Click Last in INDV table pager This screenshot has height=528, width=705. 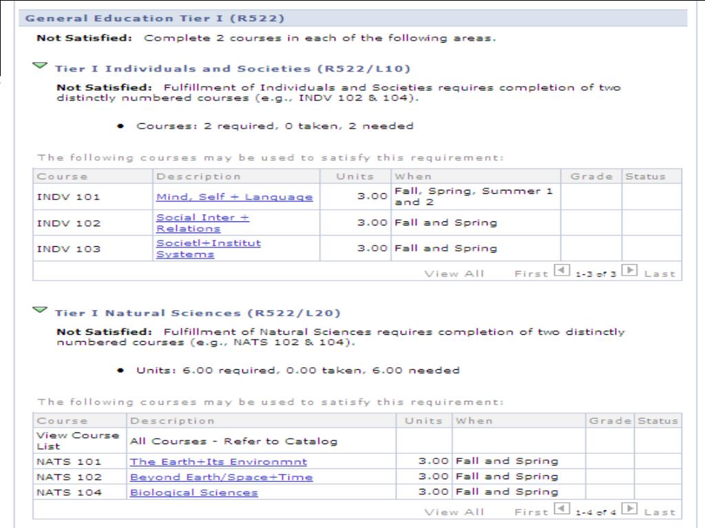(x=660, y=274)
